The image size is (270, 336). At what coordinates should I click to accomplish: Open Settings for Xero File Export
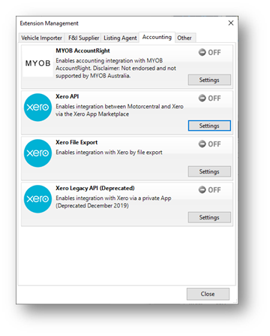(x=209, y=171)
